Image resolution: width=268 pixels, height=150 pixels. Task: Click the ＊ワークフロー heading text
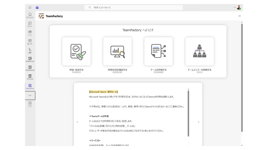click(95, 141)
